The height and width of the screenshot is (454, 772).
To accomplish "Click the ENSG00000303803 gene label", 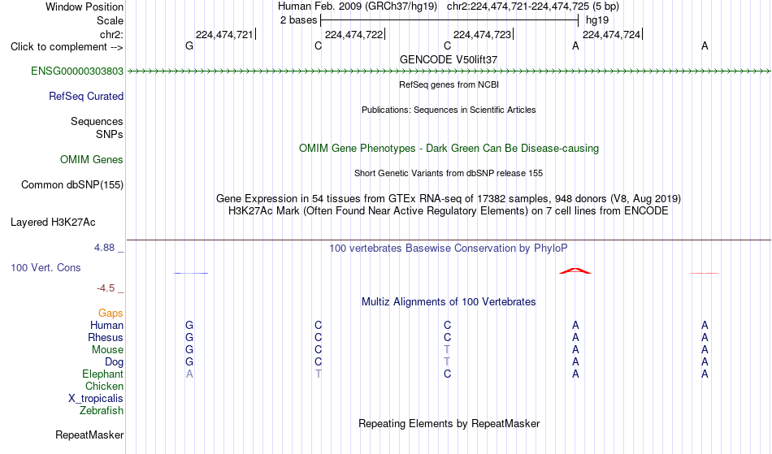I will point(77,71).
